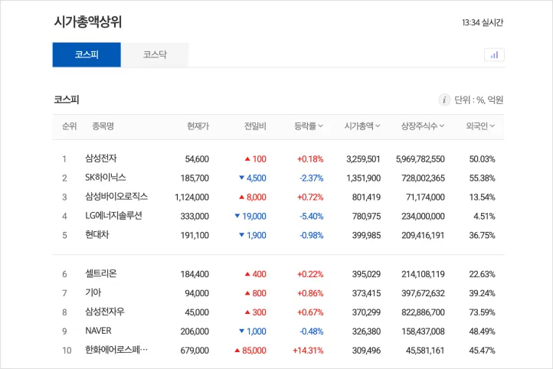This screenshot has height=369, width=553.
Task: Open 삼성전자우 stock link
Action: (x=105, y=312)
